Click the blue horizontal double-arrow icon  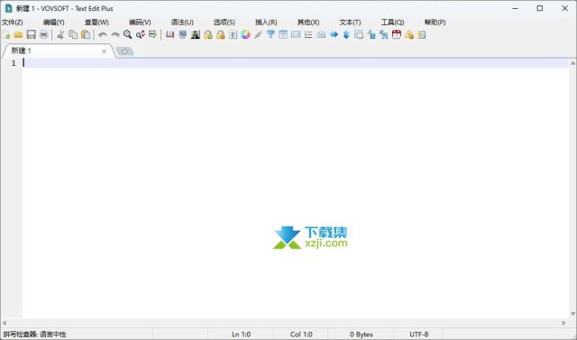tap(334, 35)
